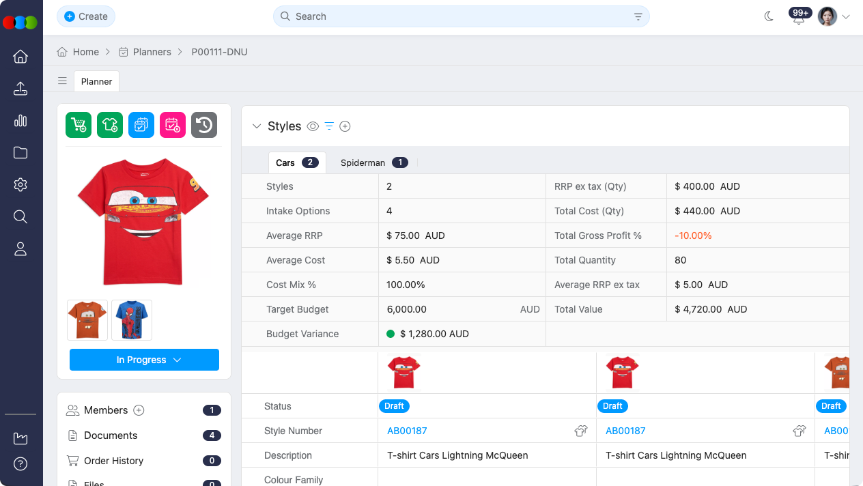Click the Create button

pyautogui.click(x=86, y=16)
